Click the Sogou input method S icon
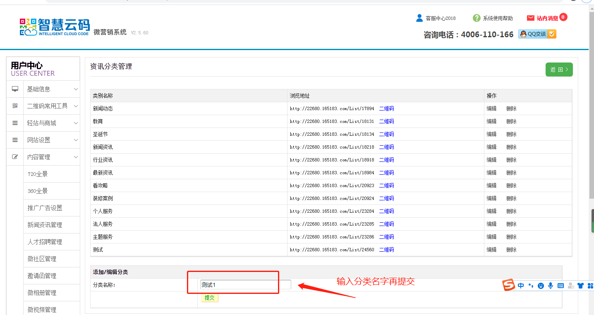594x315 pixels. coord(508,285)
